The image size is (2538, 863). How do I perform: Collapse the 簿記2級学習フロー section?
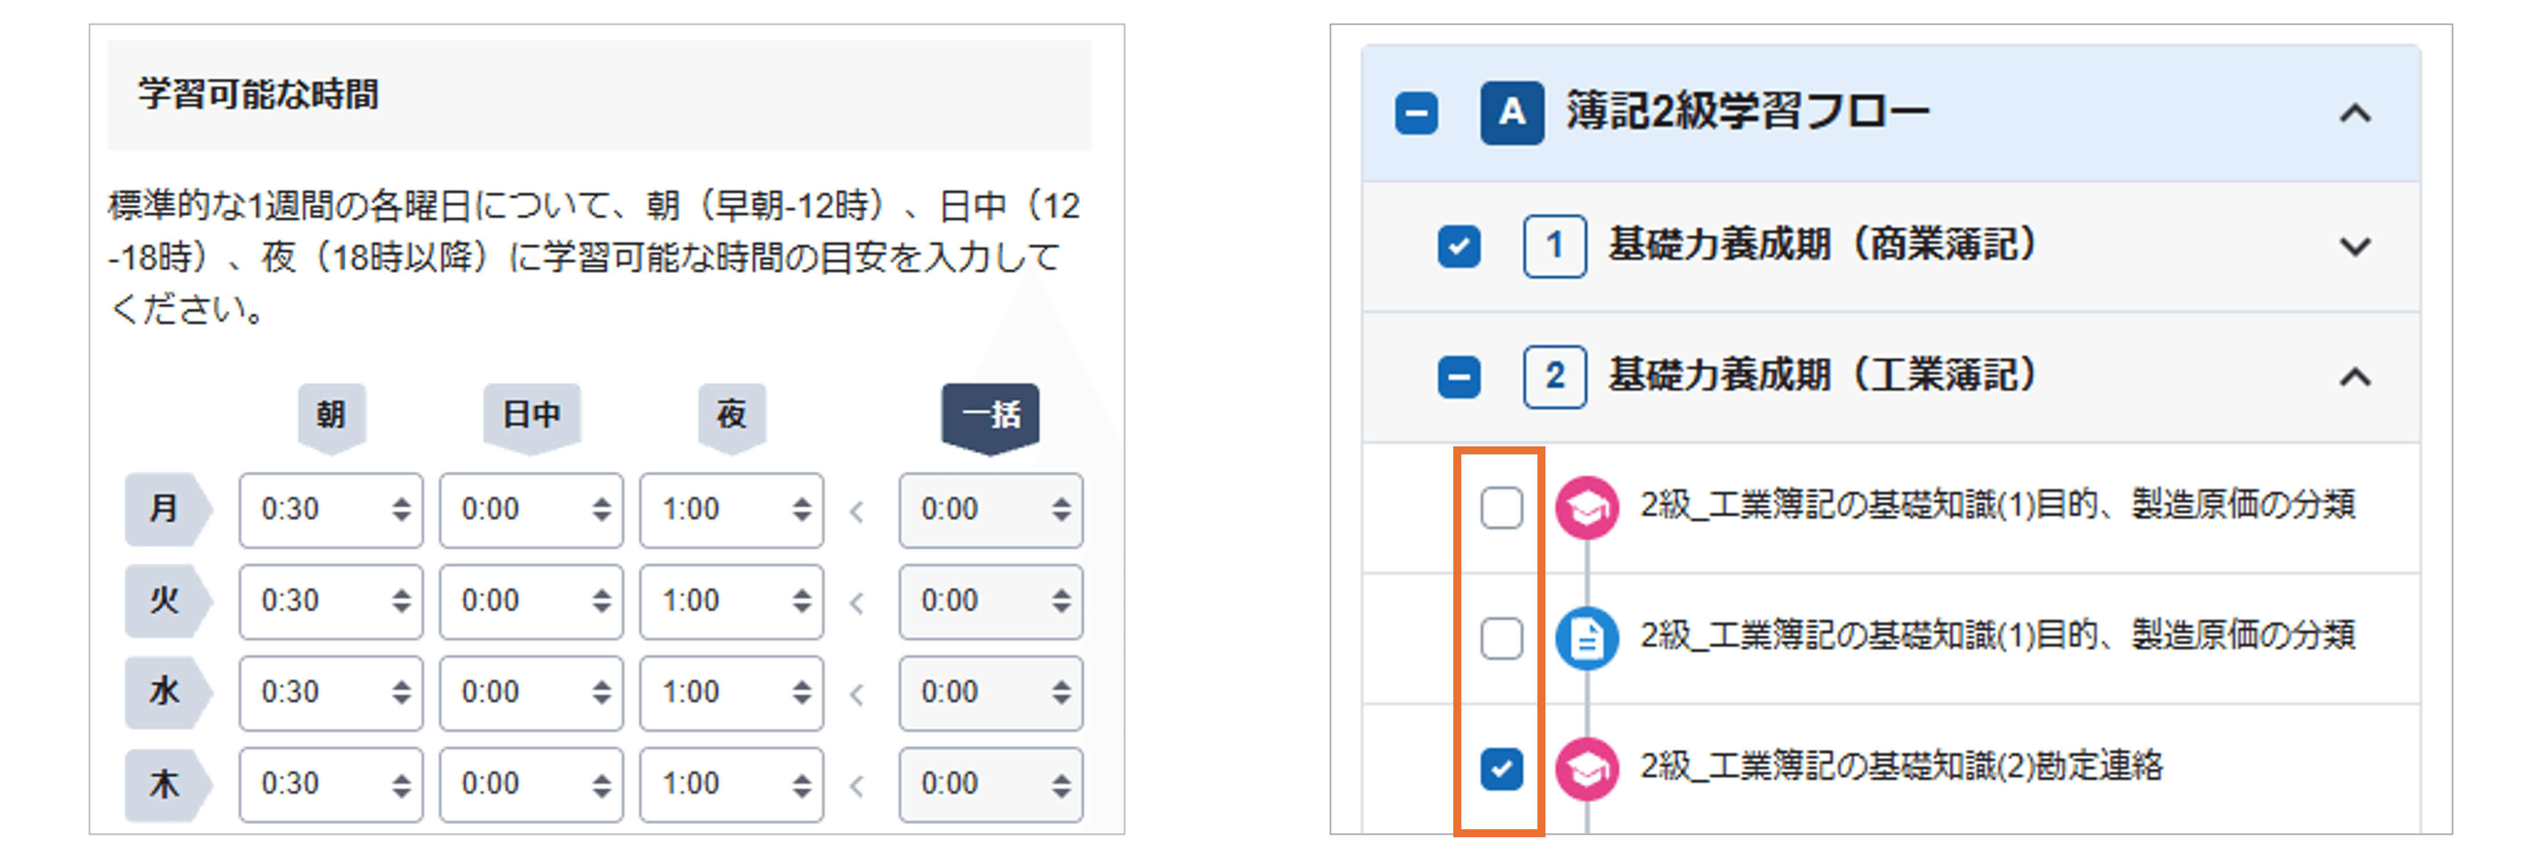pyautogui.click(x=2355, y=114)
